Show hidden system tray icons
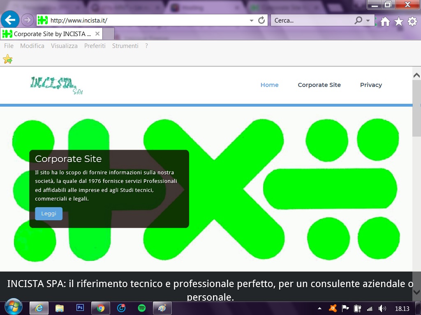 click(319, 308)
